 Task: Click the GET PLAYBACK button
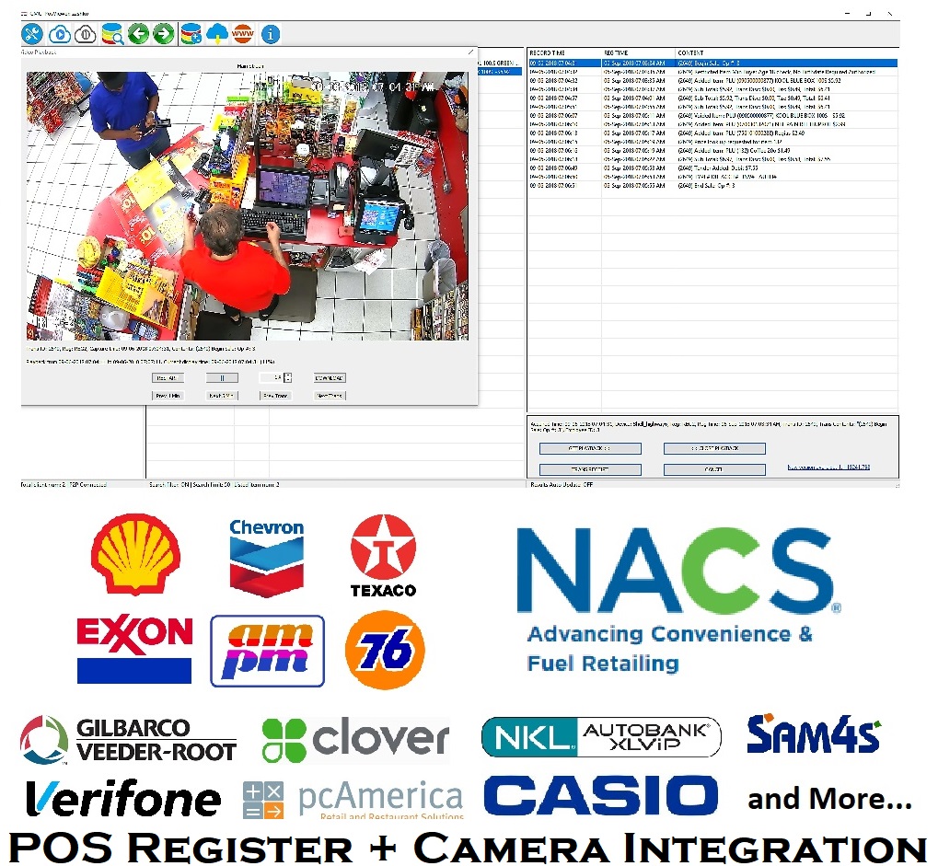(590, 448)
